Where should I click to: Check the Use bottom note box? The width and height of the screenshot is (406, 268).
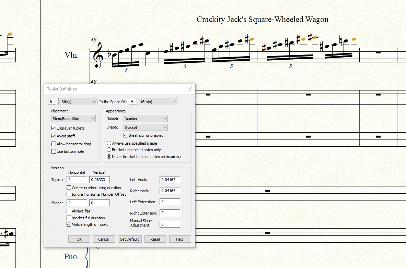pyautogui.click(x=54, y=151)
